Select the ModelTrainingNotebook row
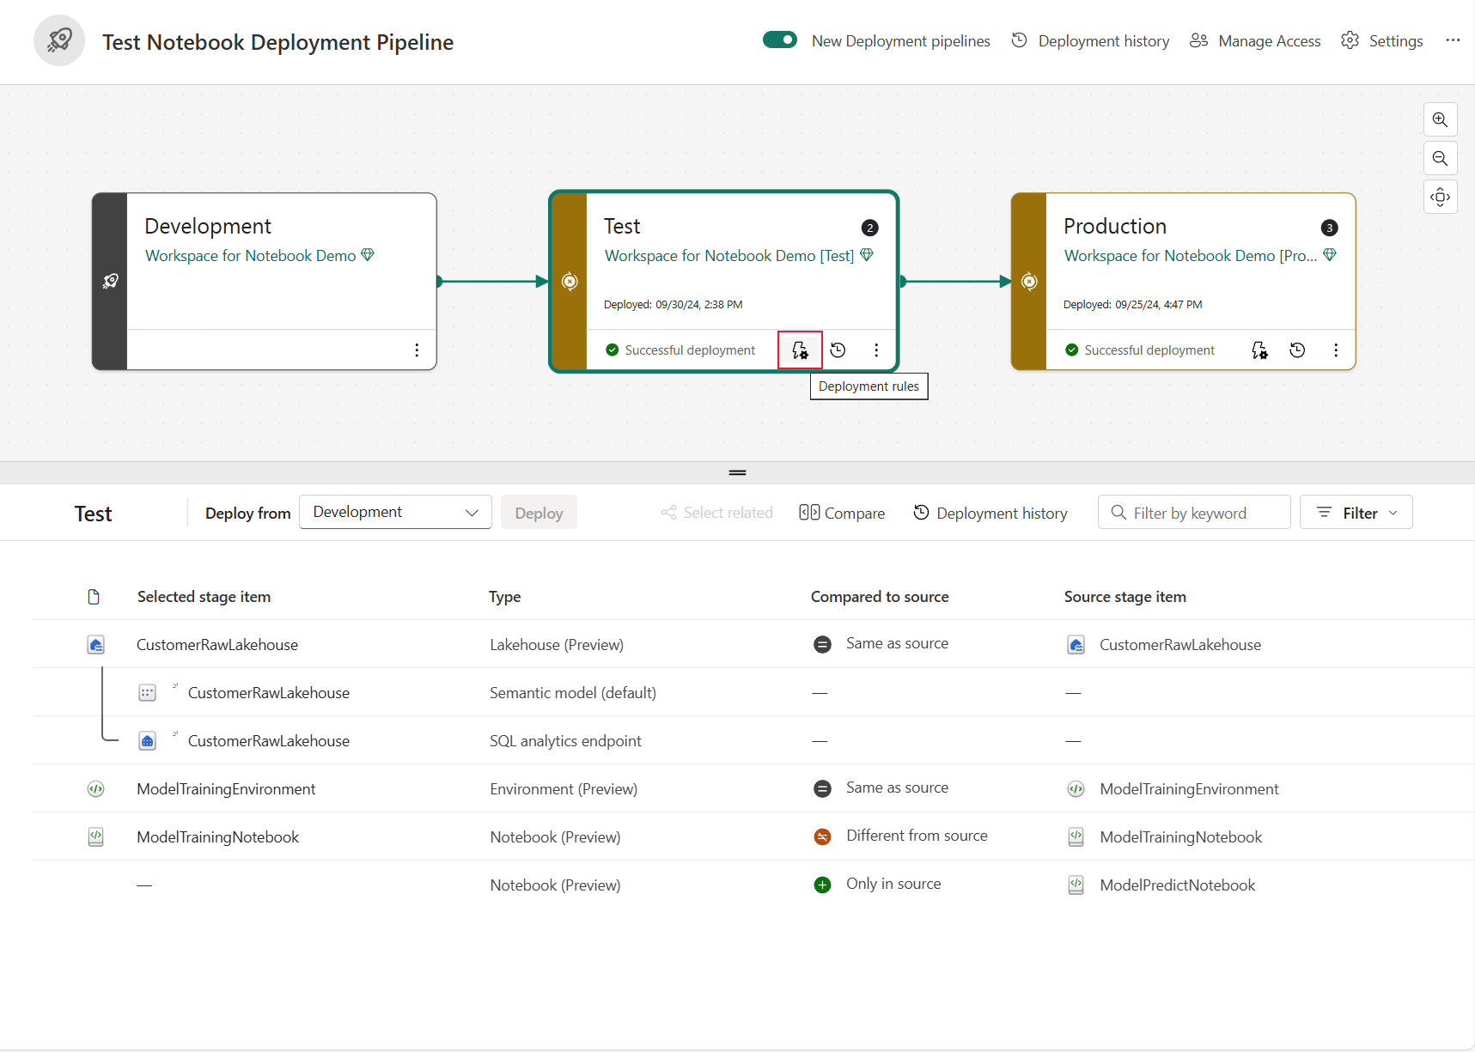This screenshot has height=1052, width=1475. tap(217, 837)
